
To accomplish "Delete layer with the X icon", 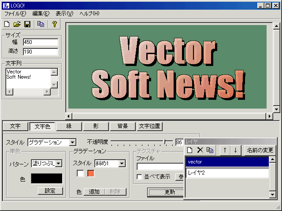I will coord(200,150).
